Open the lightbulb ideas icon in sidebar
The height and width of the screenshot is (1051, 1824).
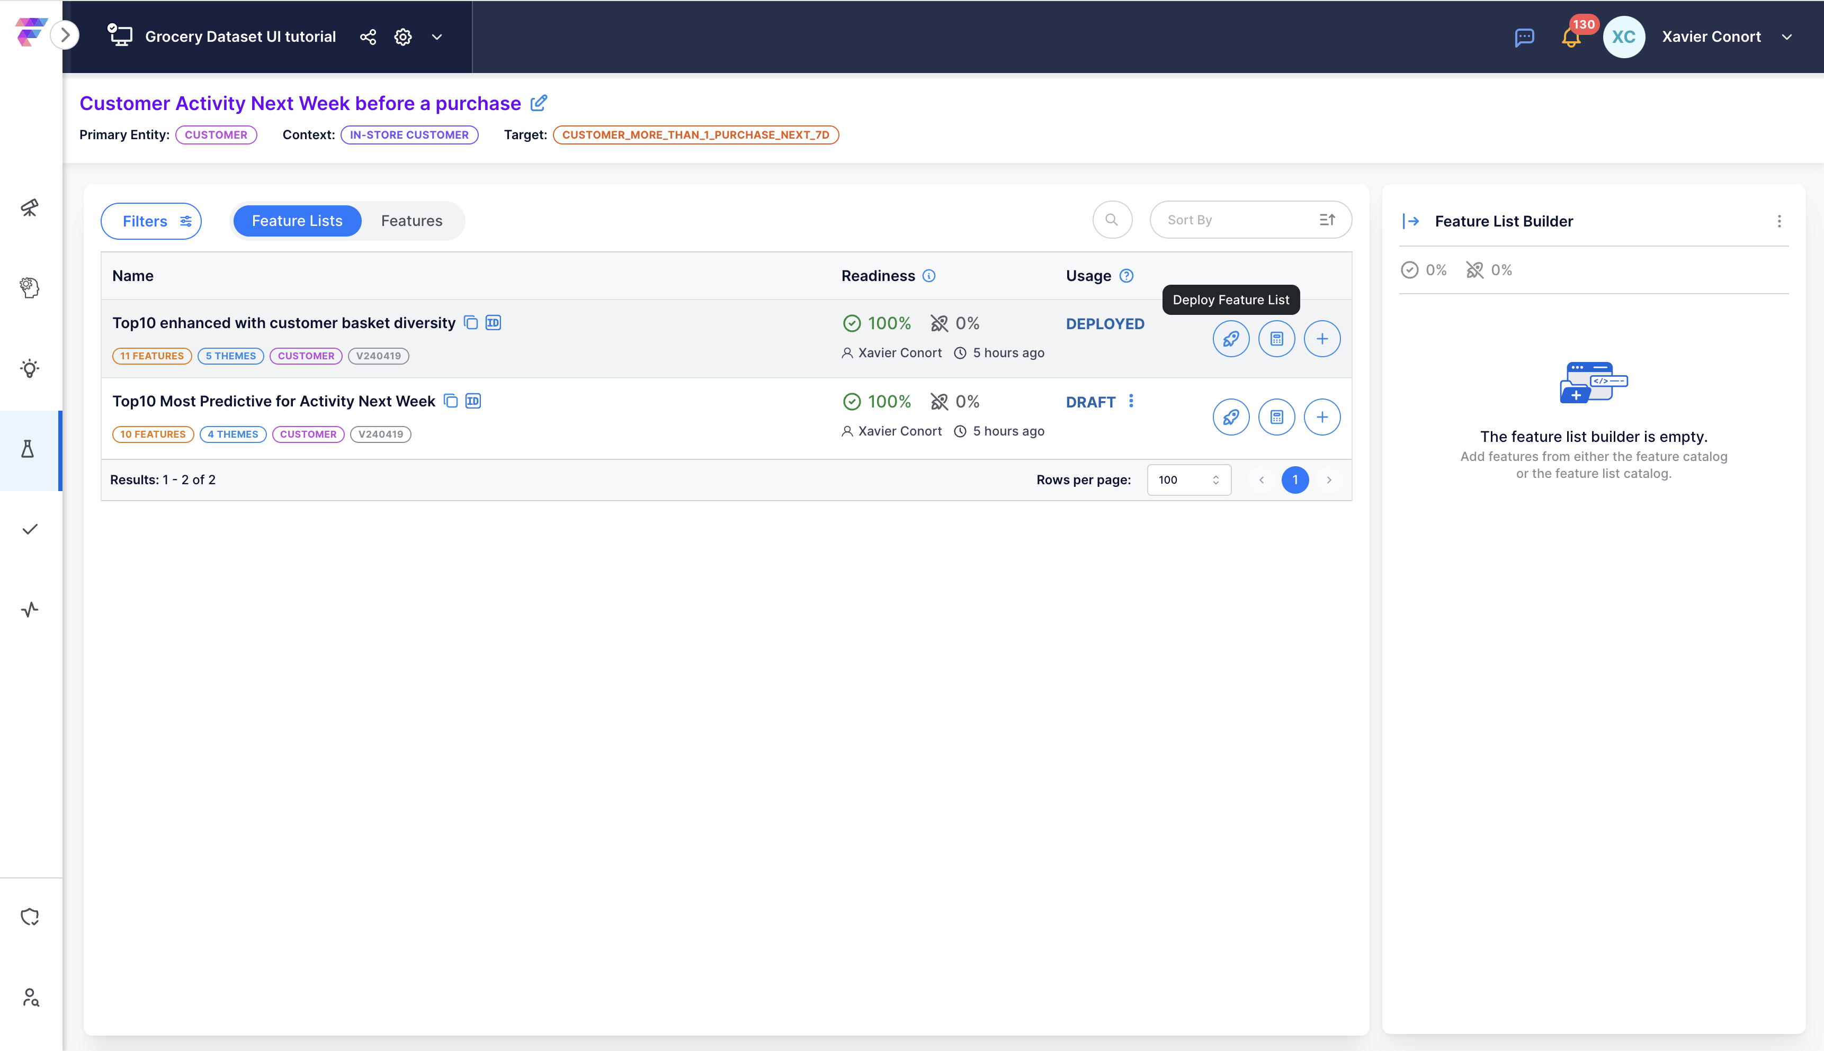click(30, 368)
